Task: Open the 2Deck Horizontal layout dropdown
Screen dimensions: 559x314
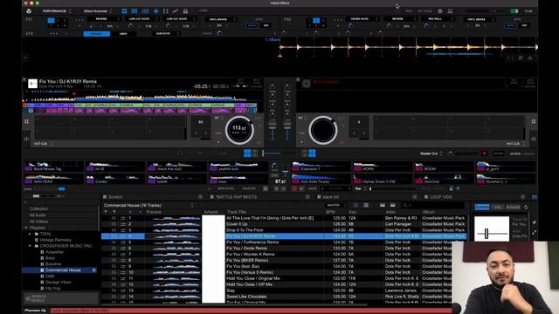Action: click(x=98, y=11)
